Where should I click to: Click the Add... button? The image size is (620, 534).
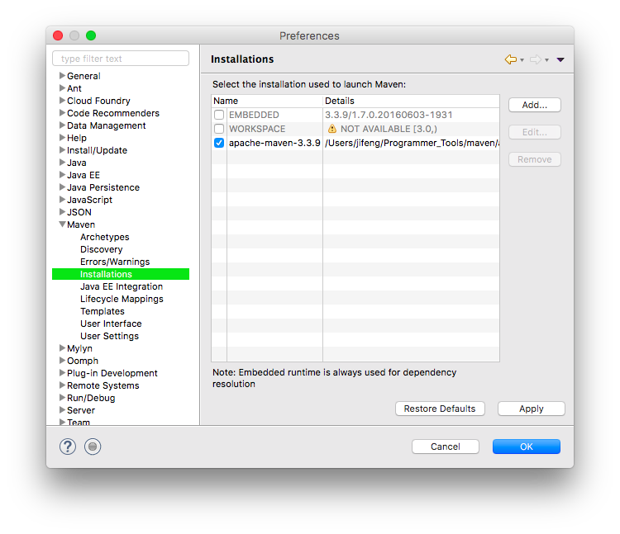click(535, 105)
